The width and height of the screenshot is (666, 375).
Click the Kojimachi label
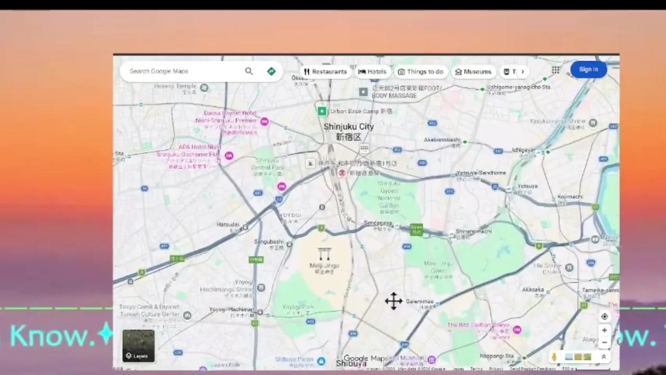click(x=570, y=197)
